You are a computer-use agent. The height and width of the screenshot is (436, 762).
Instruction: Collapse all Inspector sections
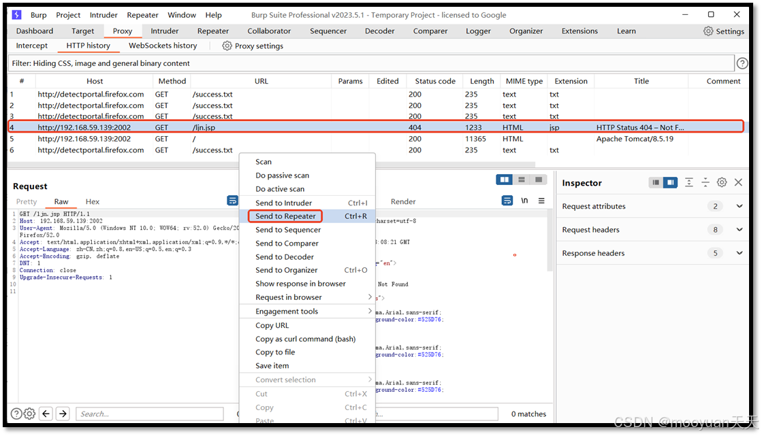(x=705, y=182)
